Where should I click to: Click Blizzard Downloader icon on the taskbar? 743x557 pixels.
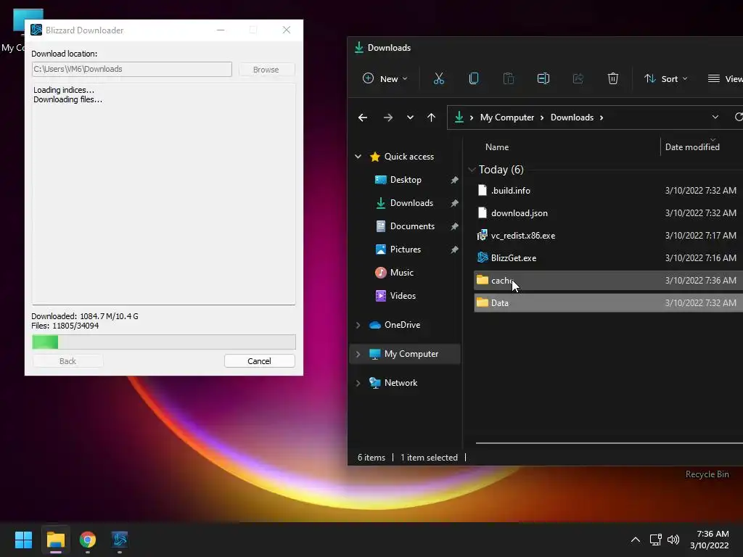[x=120, y=540]
